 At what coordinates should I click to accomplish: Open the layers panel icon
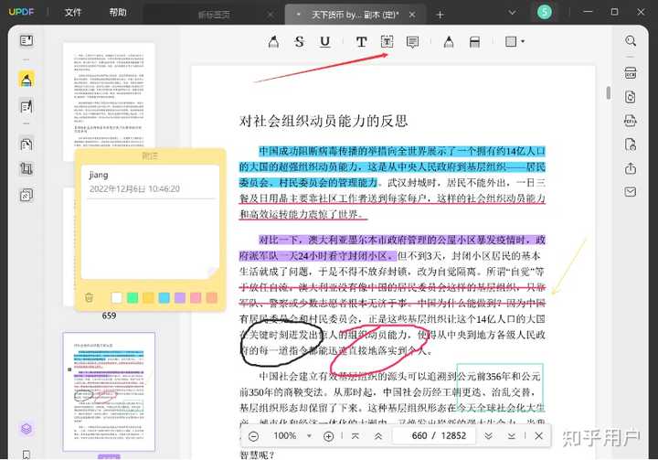click(x=27, y=429)
